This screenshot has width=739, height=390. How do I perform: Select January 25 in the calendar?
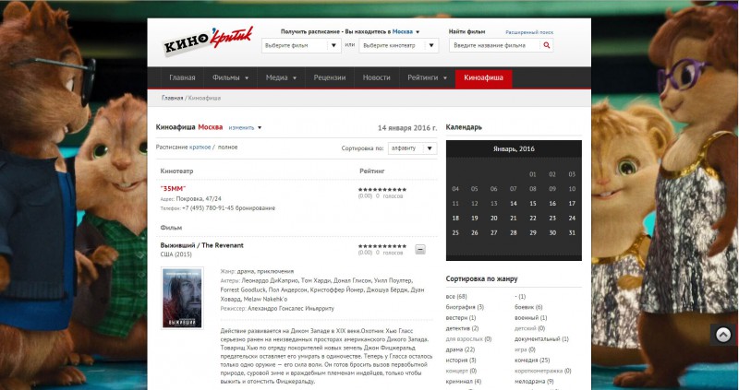[455, 233]
